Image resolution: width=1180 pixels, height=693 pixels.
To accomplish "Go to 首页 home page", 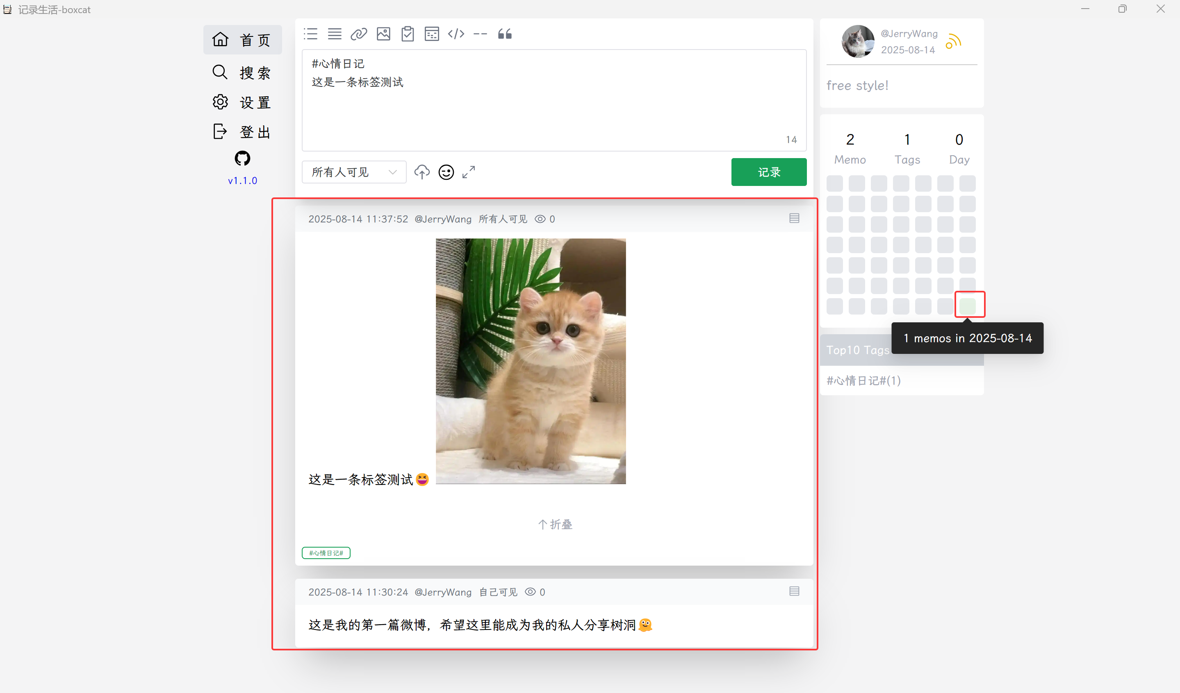I will (x=243, y=40).
